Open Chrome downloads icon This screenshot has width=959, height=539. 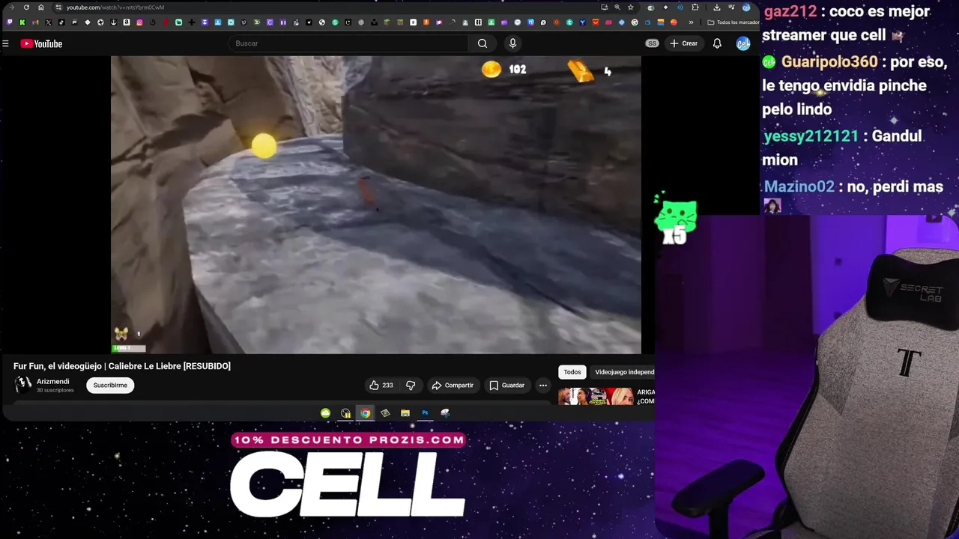click(717, 7)
